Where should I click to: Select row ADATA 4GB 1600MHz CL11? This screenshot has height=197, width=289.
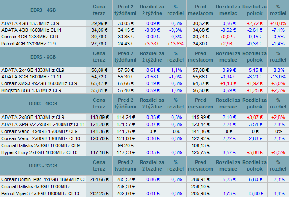[144, 30]
